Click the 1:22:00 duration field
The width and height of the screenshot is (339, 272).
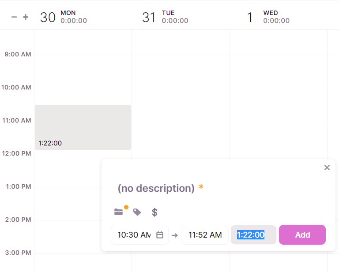click(x=253, y=235)
